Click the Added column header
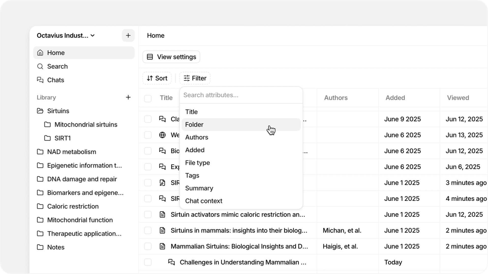Screen dimensions: 488x274 tap(395, 98)
